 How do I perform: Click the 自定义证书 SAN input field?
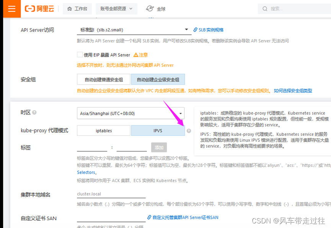[111, 218]
